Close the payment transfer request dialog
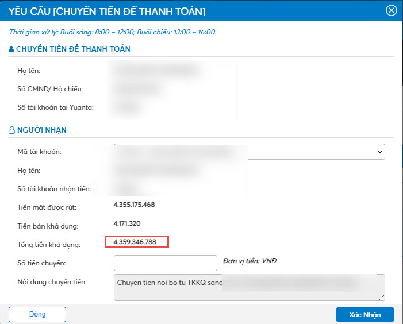403x324 pixels. [x=391, y=10]
